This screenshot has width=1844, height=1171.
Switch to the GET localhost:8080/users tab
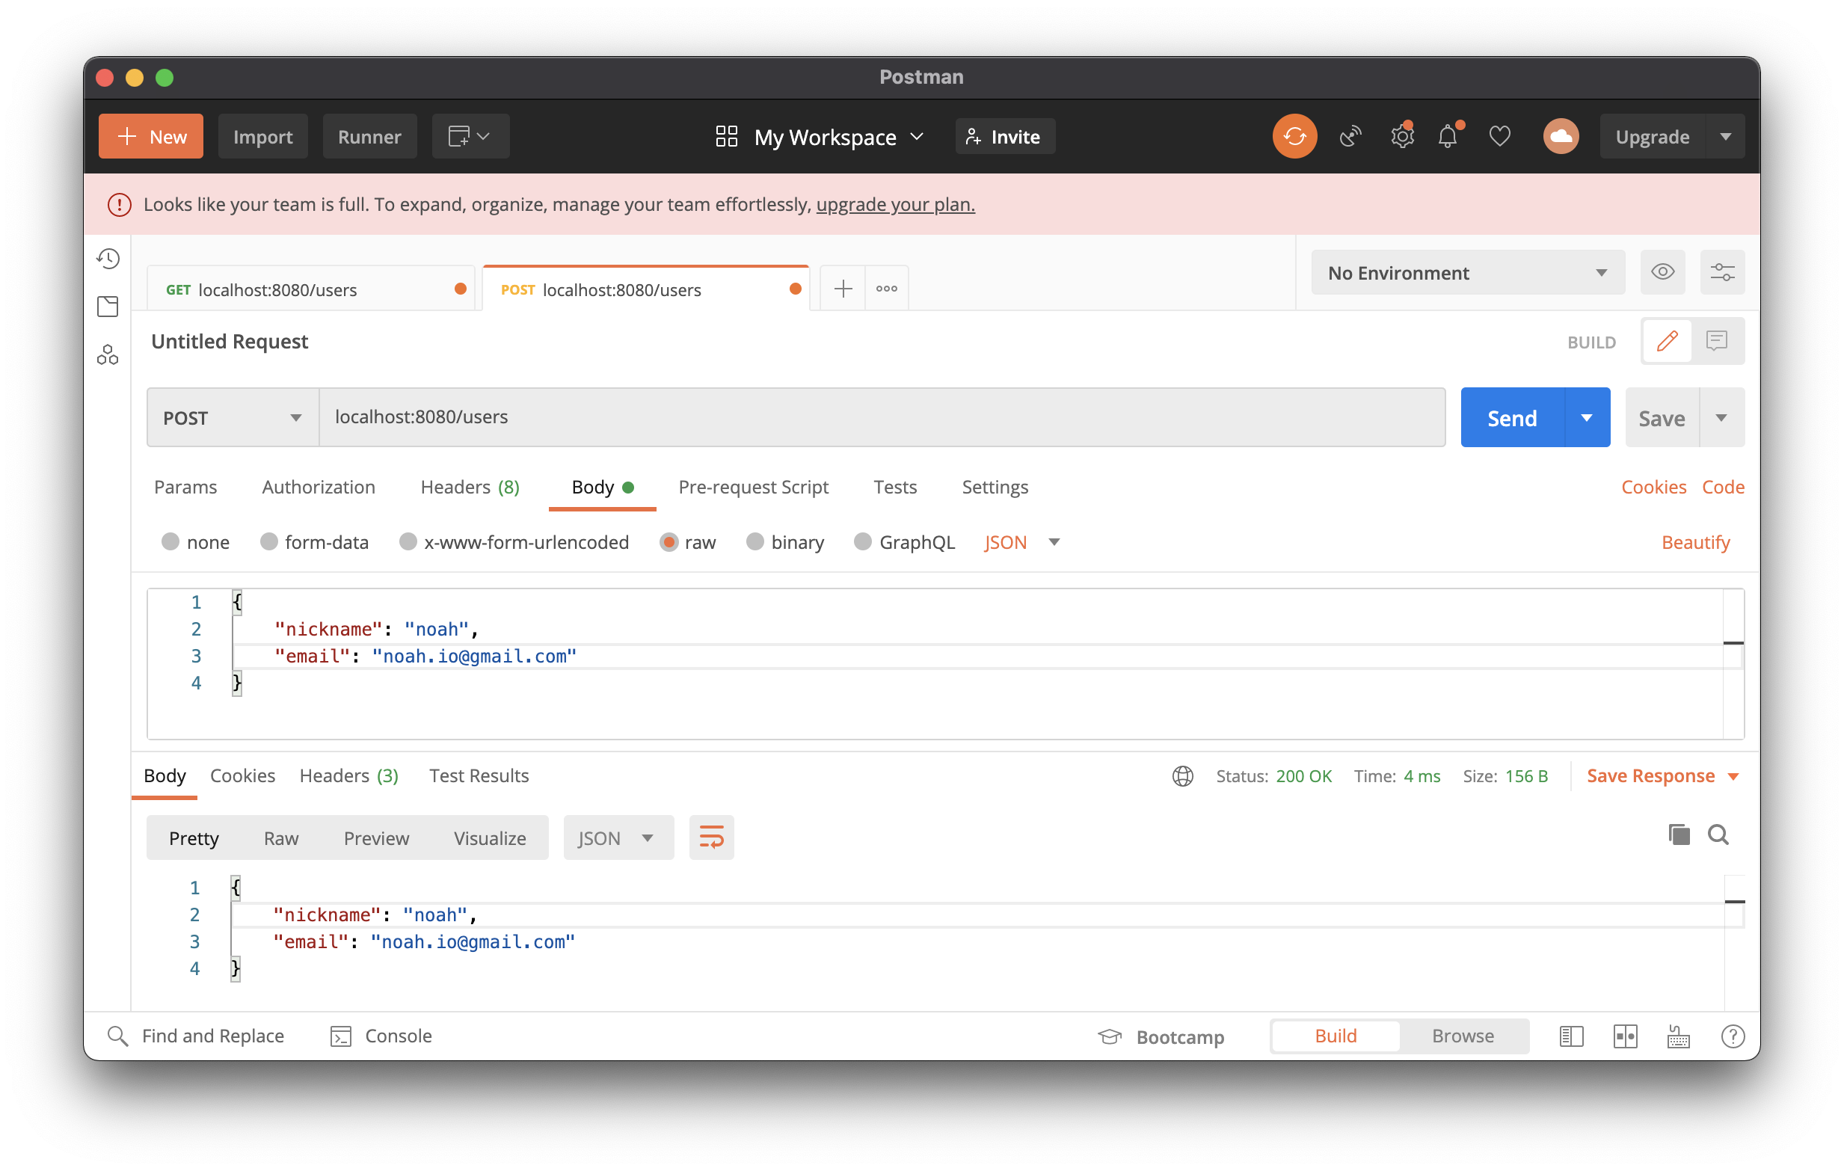click(x=311, y=289)
